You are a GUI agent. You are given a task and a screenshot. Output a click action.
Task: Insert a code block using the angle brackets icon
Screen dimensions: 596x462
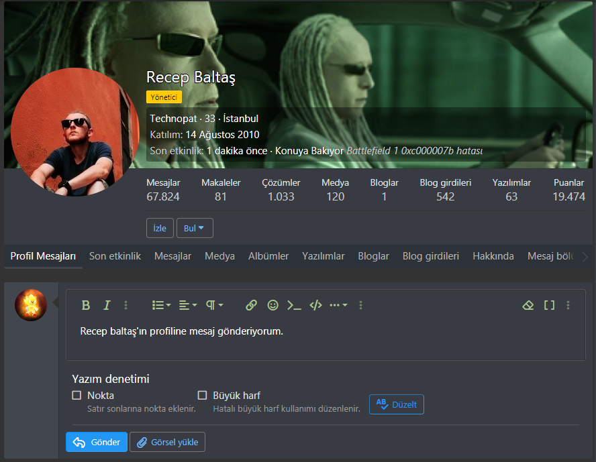coord(316,305)
